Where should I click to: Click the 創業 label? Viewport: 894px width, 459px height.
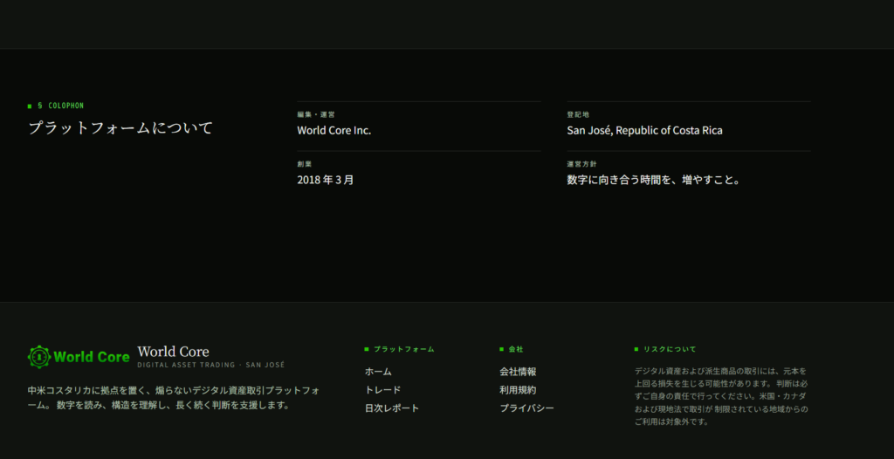[x=305, y=164]
